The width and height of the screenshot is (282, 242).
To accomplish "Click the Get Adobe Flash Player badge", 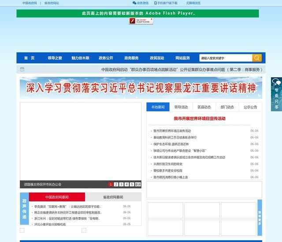I will tap(141, 21).
